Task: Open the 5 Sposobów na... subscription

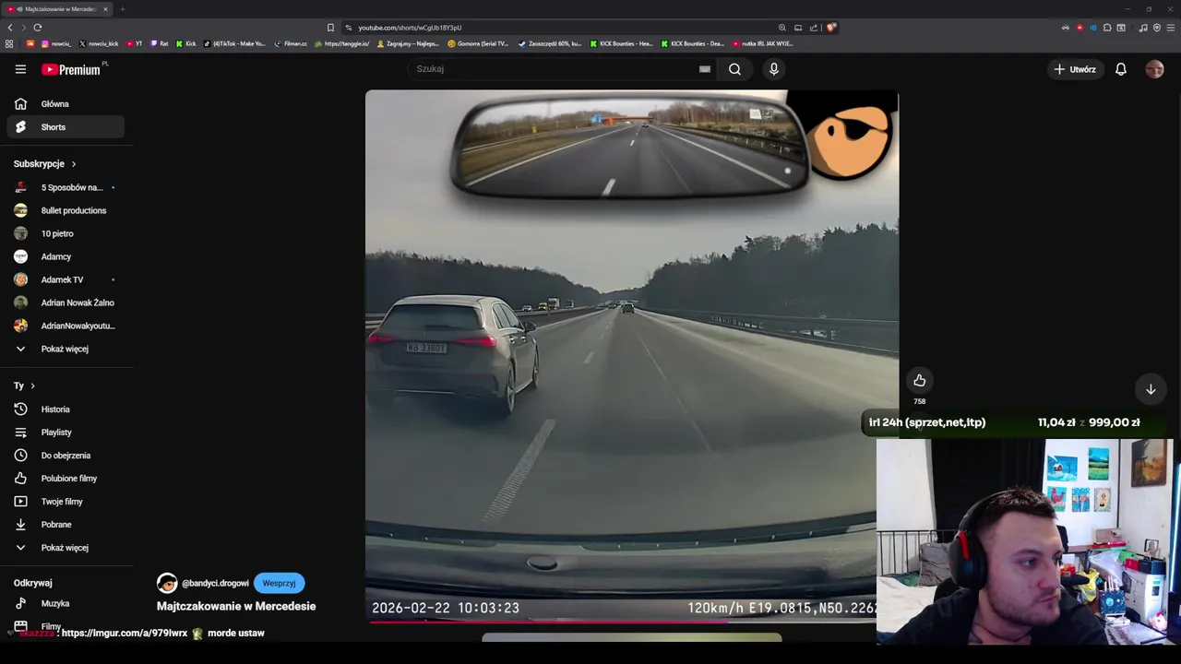Action: click(x=66, y=187)
